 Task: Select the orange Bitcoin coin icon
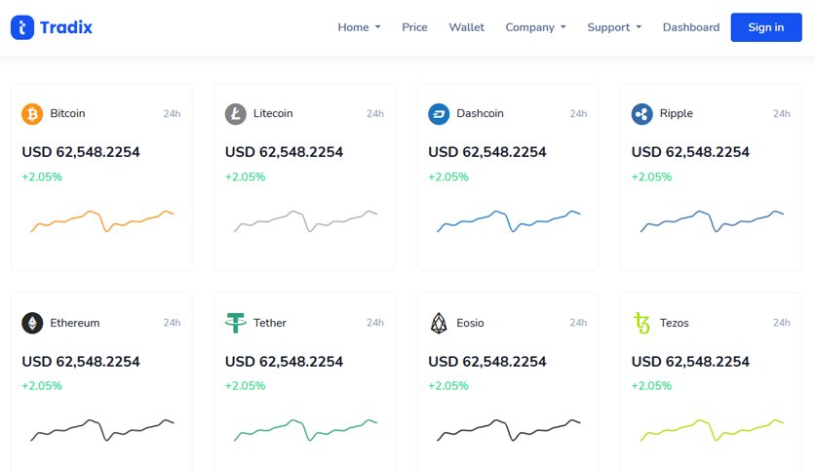[32, 114]
